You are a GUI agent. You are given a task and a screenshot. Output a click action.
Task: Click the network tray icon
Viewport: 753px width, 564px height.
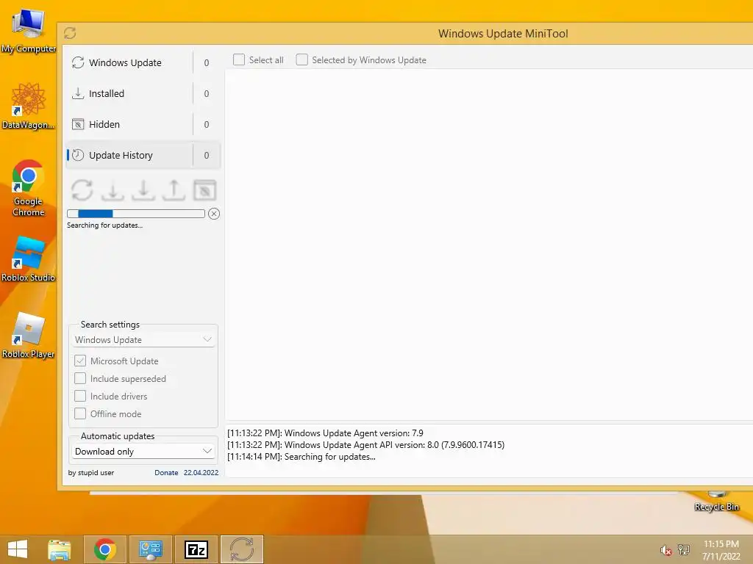click(683, 549)
